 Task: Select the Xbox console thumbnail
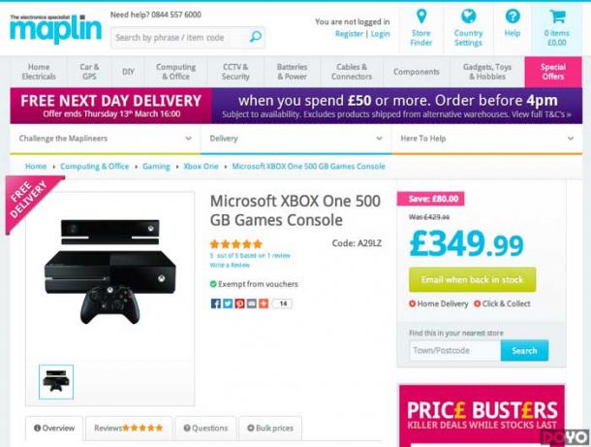click(x=56, y=382)
